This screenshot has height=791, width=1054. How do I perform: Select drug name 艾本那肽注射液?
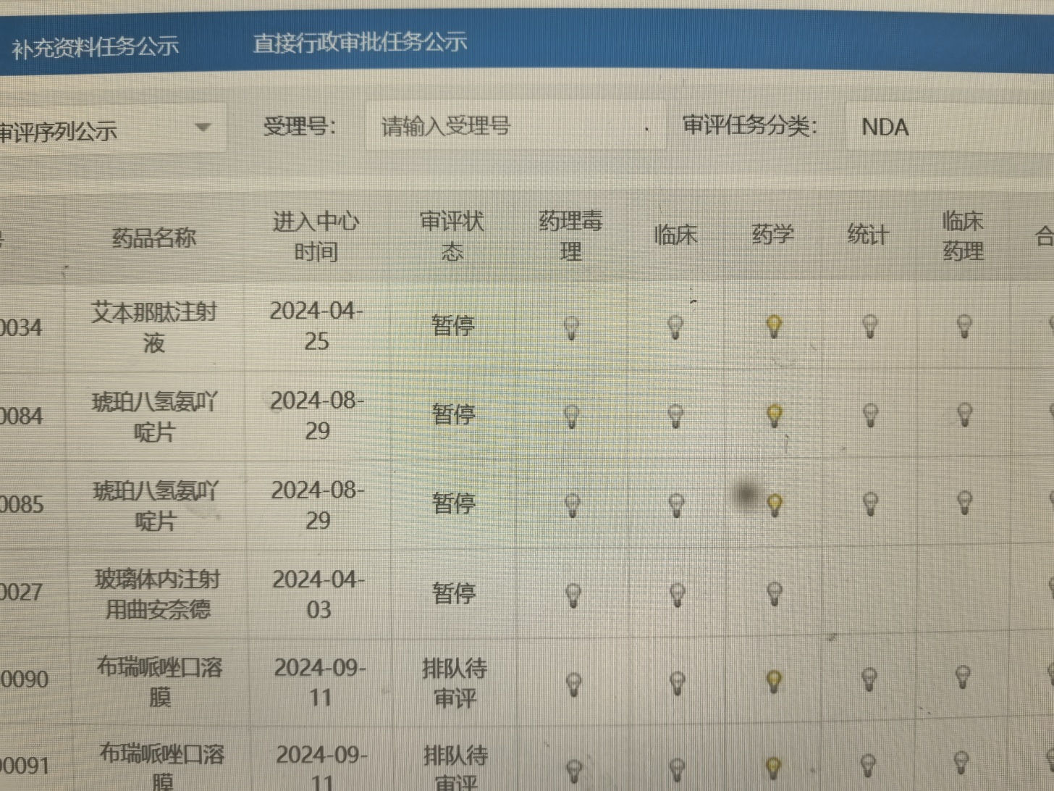click(x=154, y=327)
